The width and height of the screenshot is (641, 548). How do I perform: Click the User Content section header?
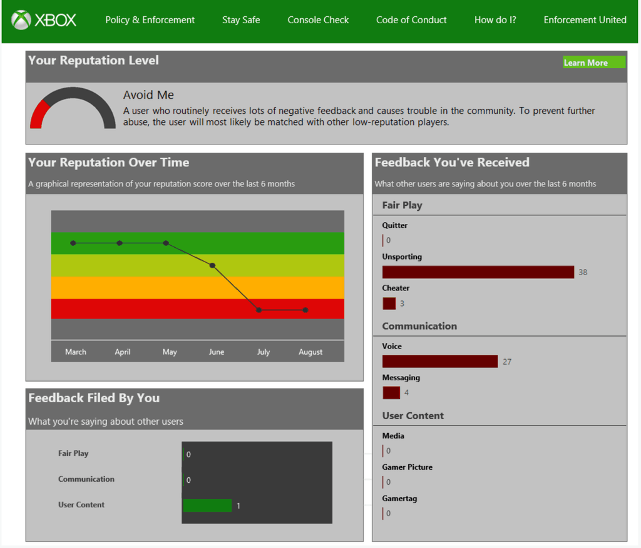click(414, 415)
